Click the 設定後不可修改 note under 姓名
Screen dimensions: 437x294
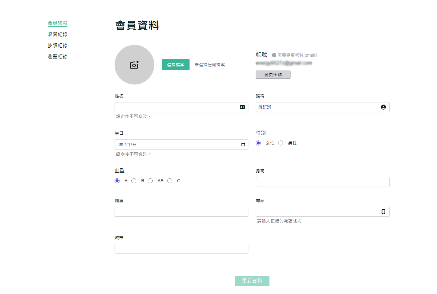point(133,116)
